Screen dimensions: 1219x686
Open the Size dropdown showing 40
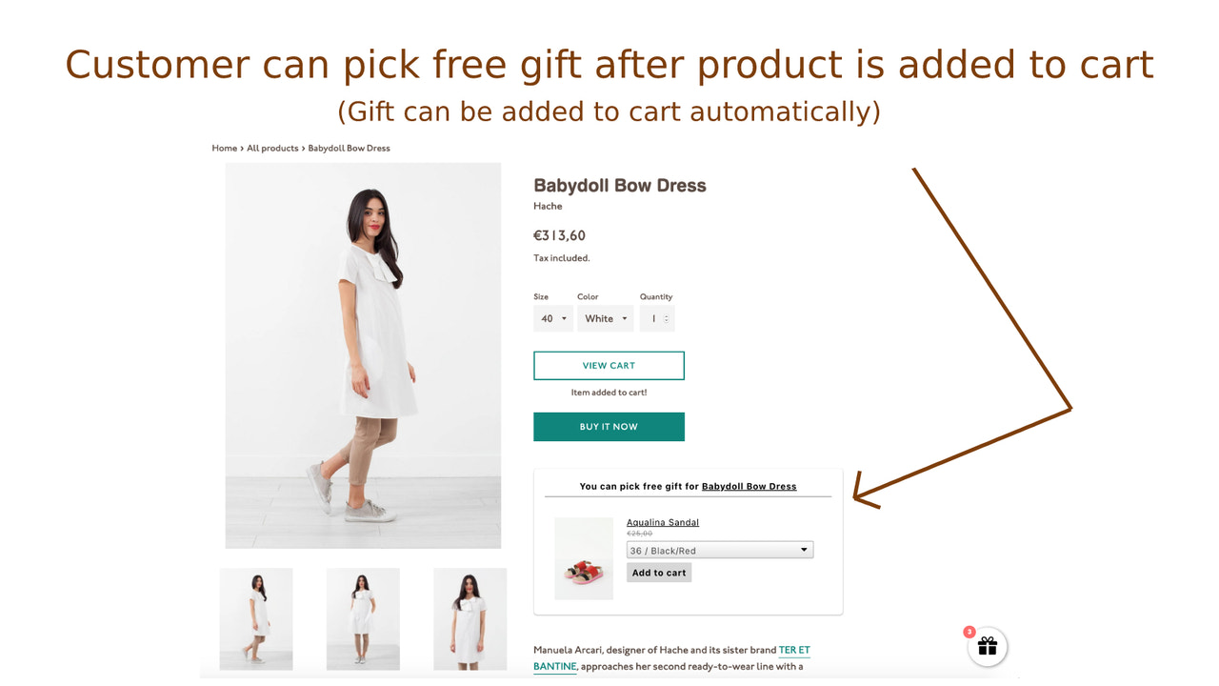(552, 317)
